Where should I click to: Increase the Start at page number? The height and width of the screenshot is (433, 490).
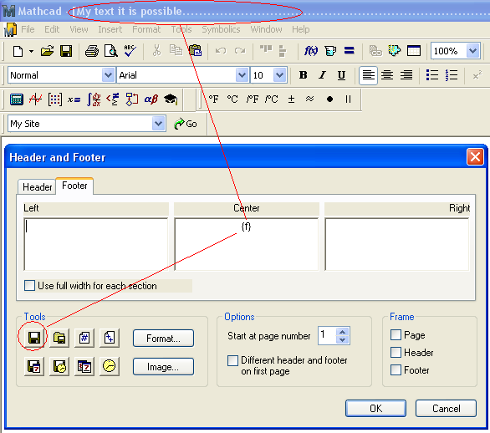click(343, 332)
